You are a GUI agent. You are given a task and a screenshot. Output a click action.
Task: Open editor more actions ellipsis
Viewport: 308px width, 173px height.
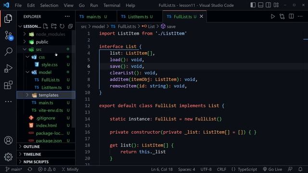300,16
